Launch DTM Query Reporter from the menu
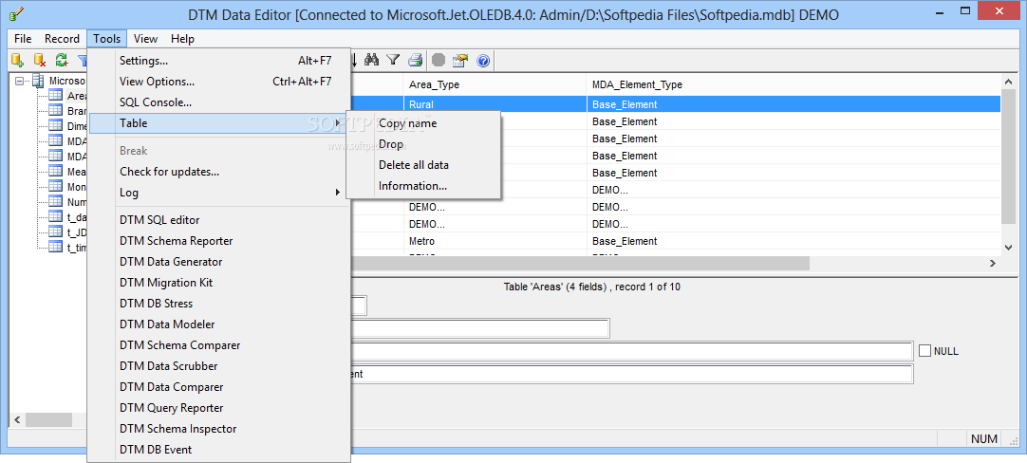Screen dimensions: 1027x463 tap(218, 408)
